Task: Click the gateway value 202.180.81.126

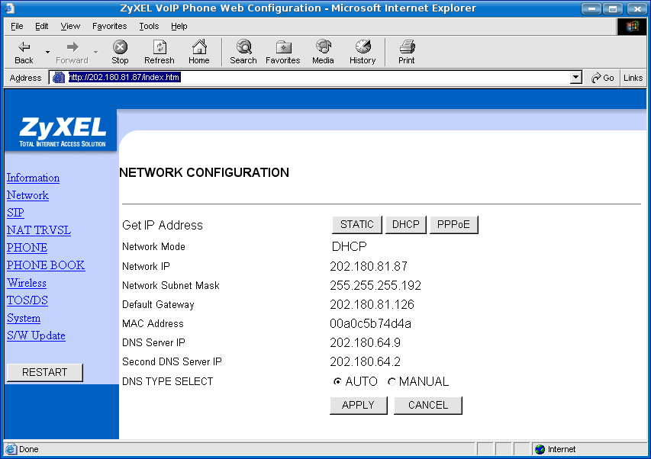Action: tap(372, 304)
